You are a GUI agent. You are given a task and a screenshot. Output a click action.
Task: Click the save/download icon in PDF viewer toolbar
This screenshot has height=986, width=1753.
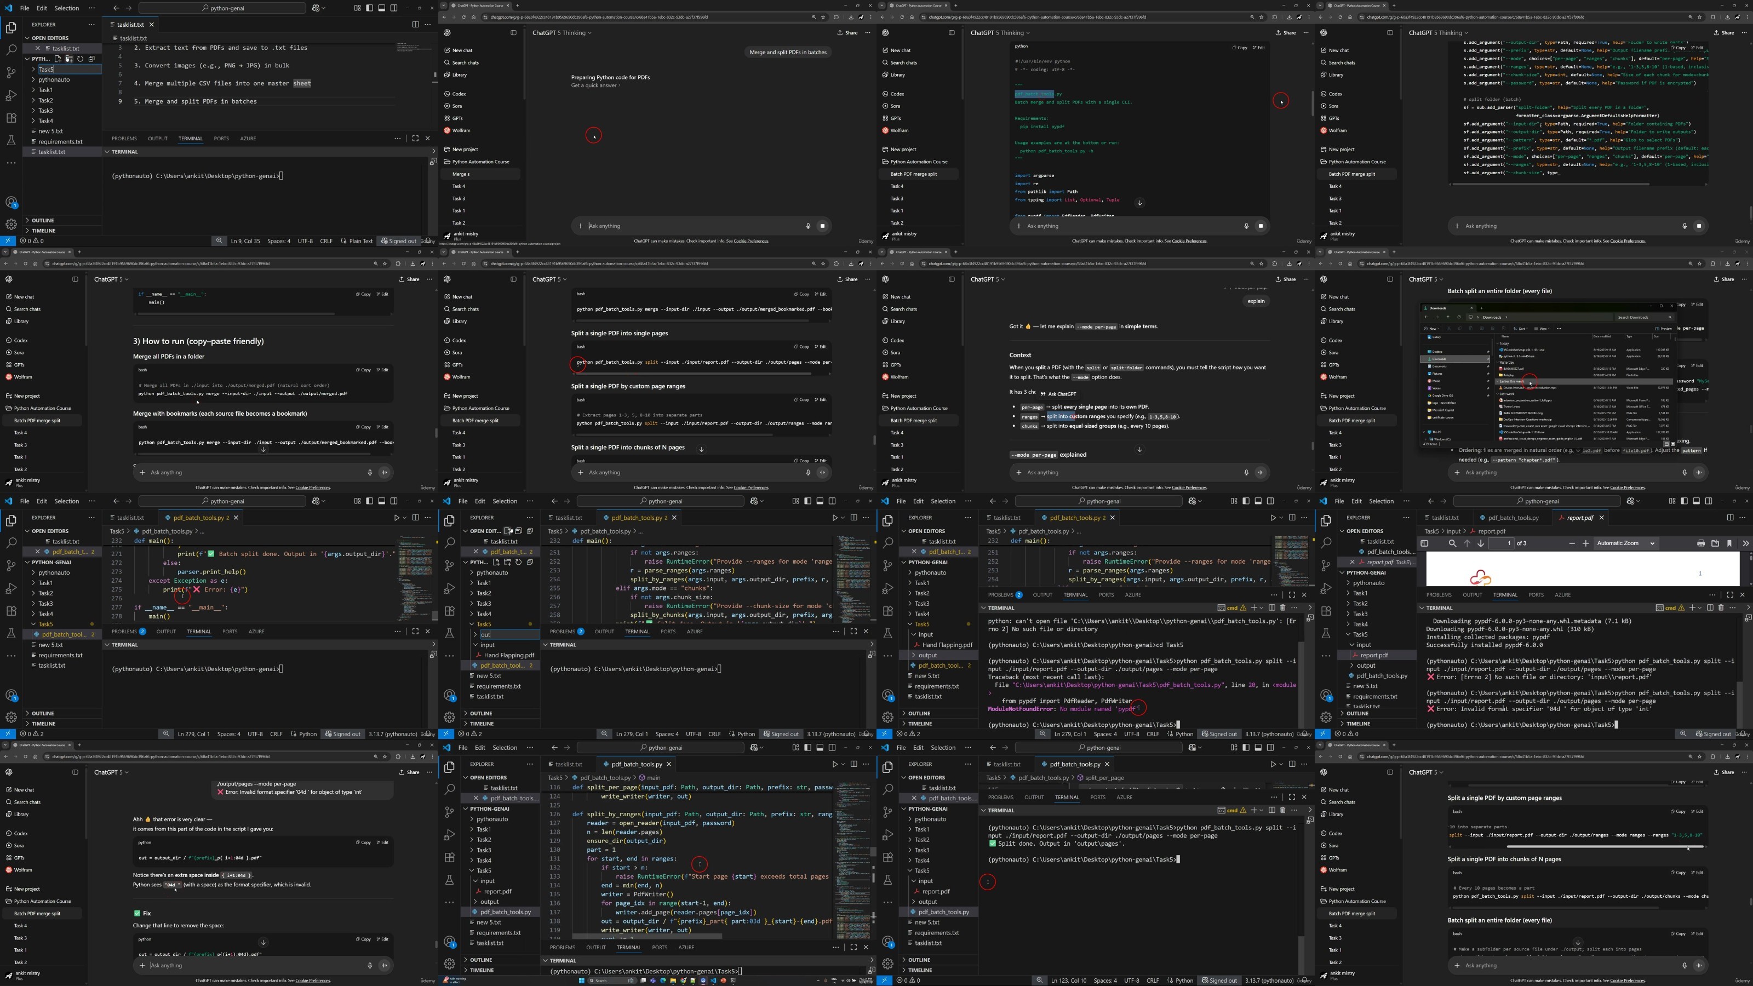point(1715,543)
